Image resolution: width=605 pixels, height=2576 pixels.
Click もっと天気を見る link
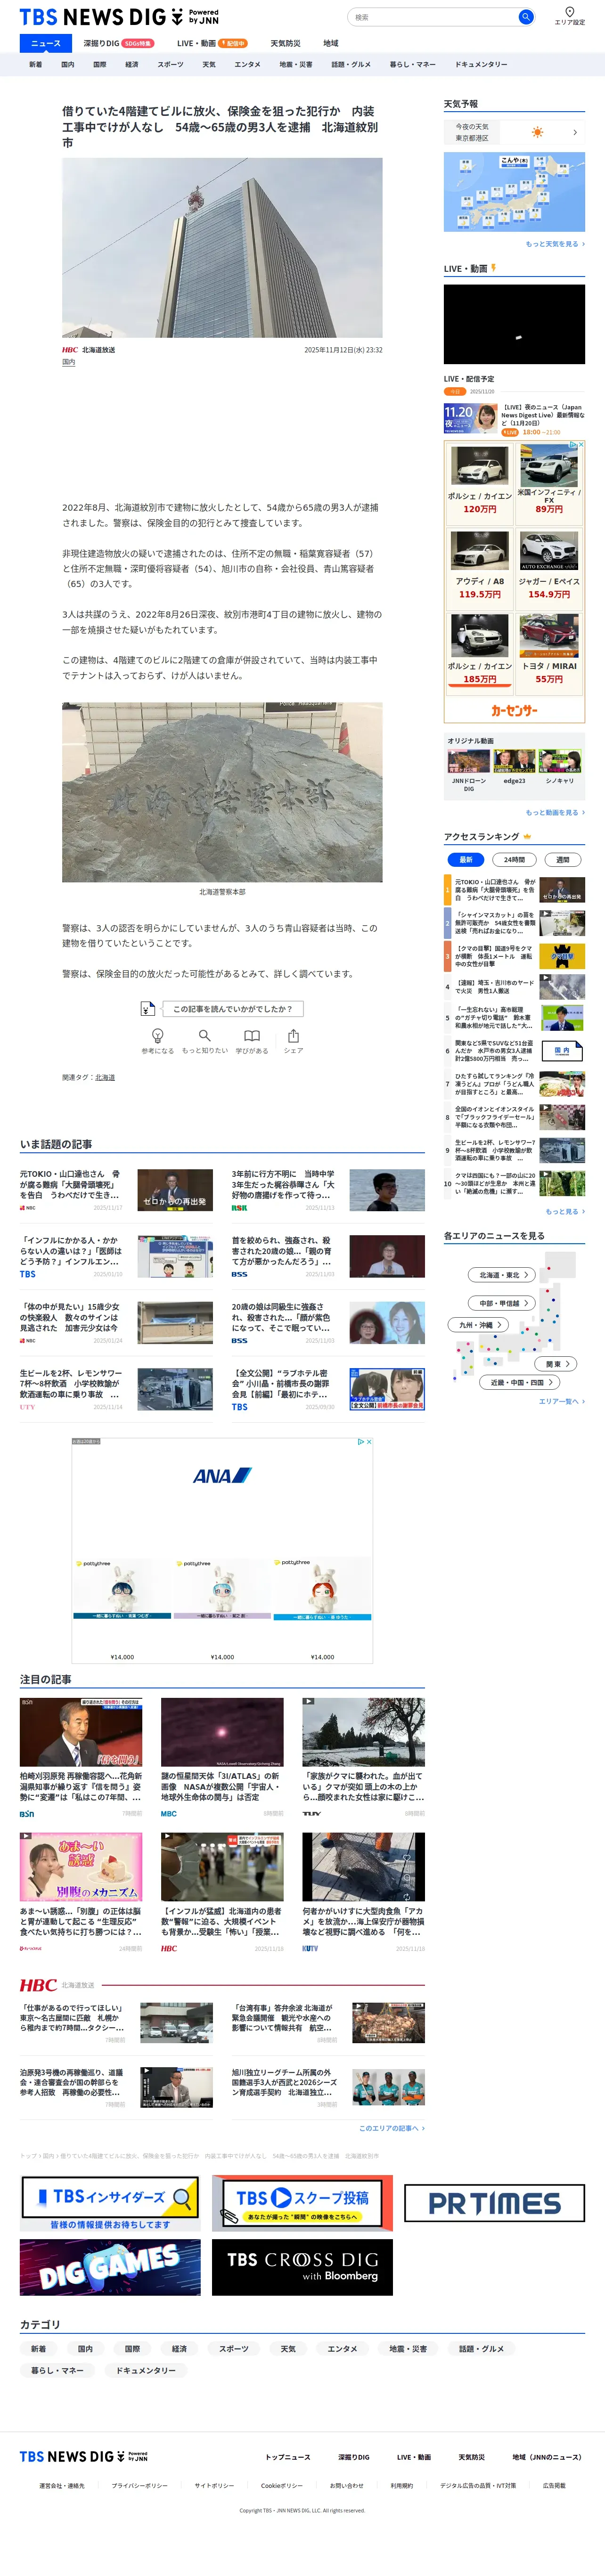coord(555,244)
